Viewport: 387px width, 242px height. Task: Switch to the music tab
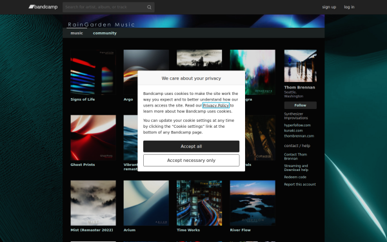77,33
